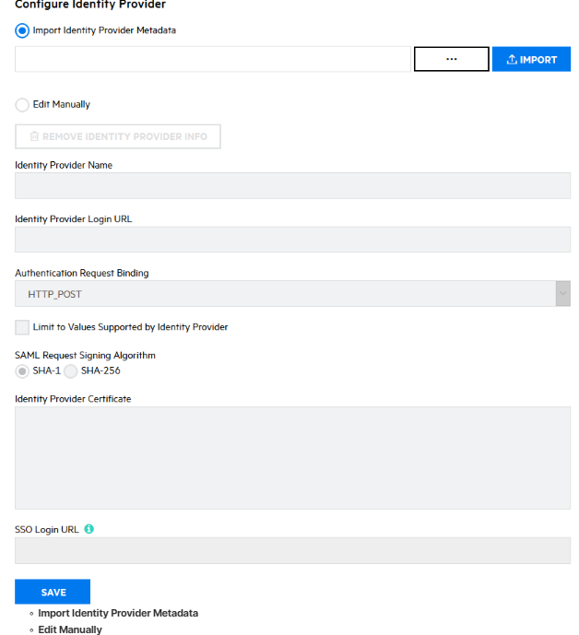The image size is (579, 635).
Task: Click the SAVE button
Action: coord(53,592)
